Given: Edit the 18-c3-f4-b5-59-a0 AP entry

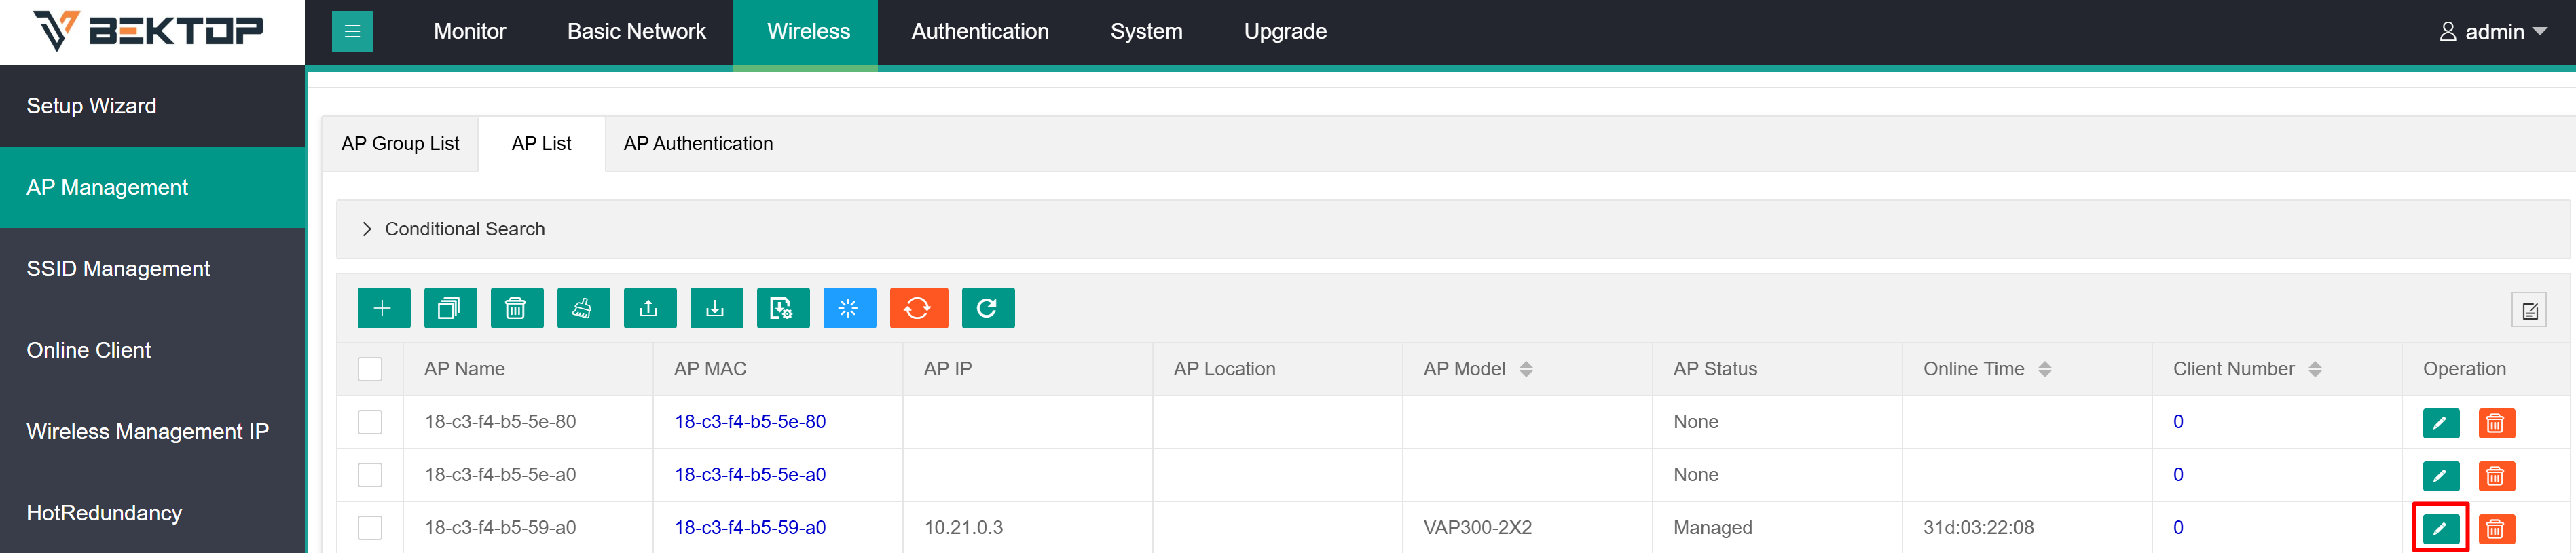Looking at the screenshot, I should [x=2439, y=528].
